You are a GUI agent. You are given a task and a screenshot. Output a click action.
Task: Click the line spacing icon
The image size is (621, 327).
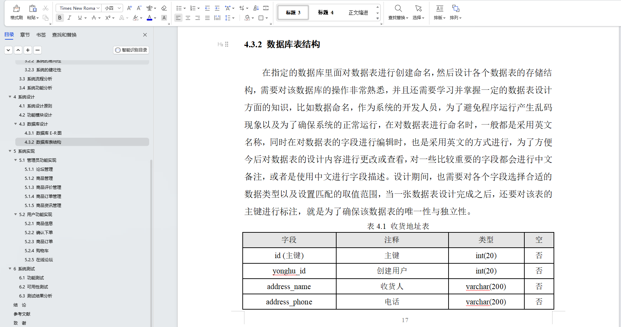coord(228,18)
